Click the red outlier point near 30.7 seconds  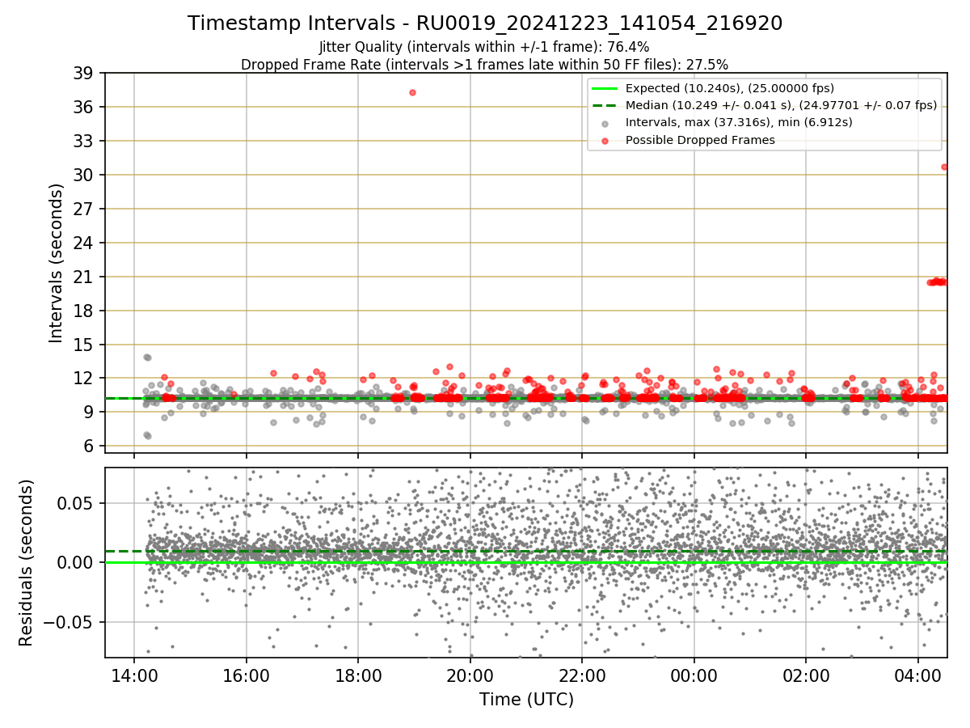(x=944, y=167)
